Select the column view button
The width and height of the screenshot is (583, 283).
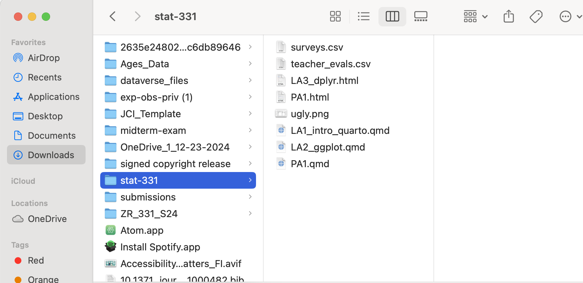coord(392,16)
